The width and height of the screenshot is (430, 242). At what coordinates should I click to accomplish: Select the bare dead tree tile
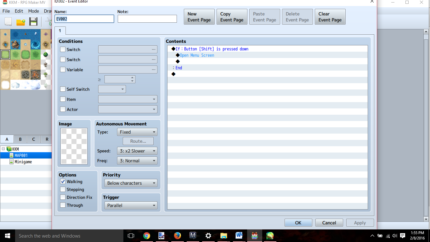[x=46, y=65]
